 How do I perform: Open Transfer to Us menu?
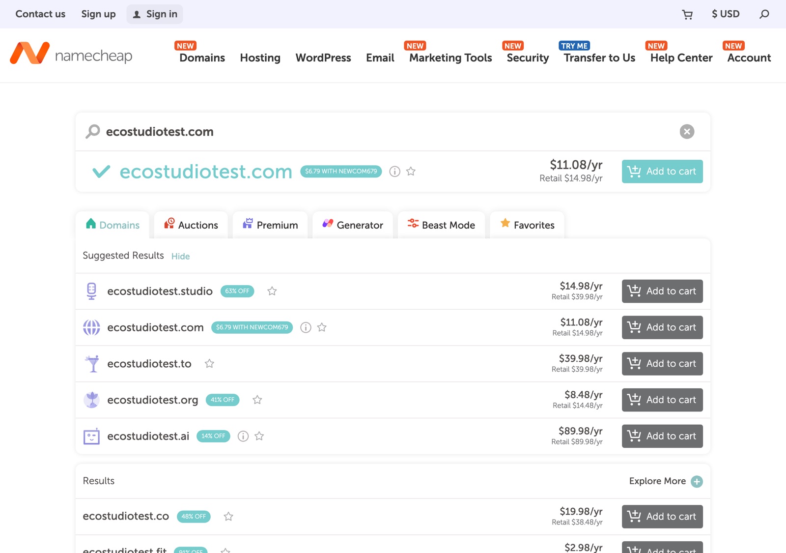click(599, 58)
